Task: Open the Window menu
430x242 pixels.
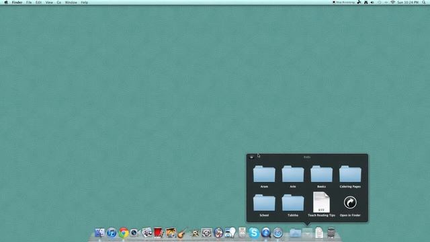Action: pos(71,2)
